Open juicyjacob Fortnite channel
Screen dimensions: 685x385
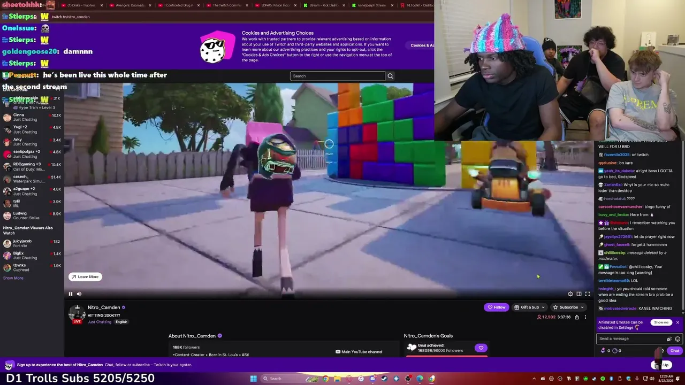[32, 243]
